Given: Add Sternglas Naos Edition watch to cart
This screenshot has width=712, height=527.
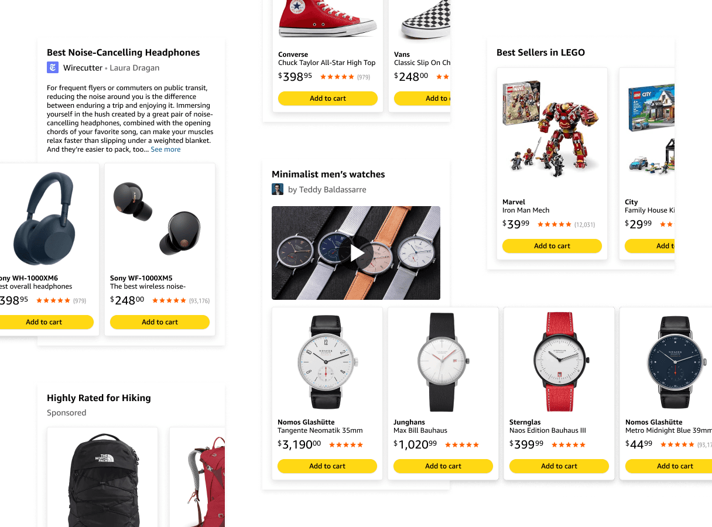Looking at the screenshot, I should [x=559, y=466].
